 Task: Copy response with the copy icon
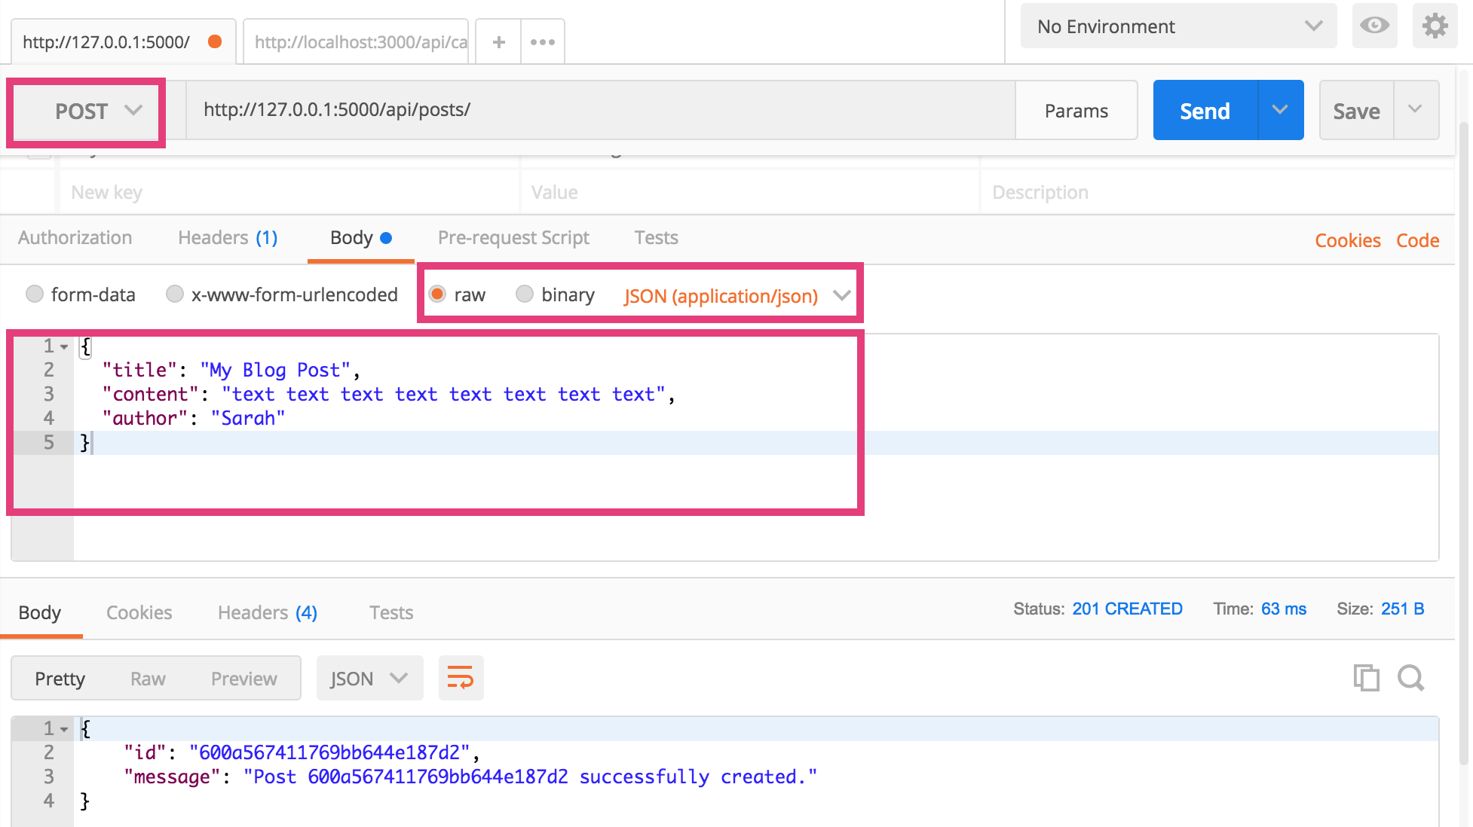click(x=1366, y=678)
